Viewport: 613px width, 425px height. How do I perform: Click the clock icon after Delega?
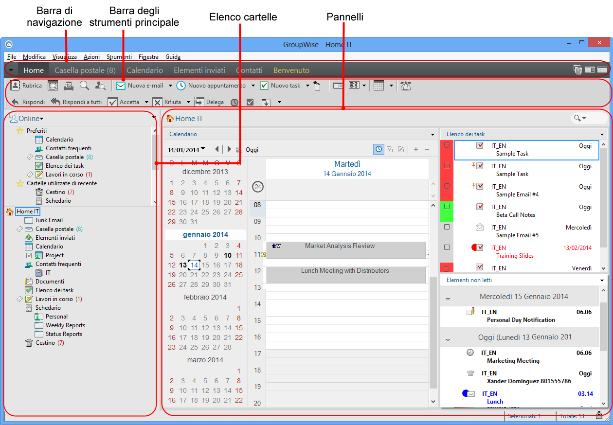click(x=234, y=102)
